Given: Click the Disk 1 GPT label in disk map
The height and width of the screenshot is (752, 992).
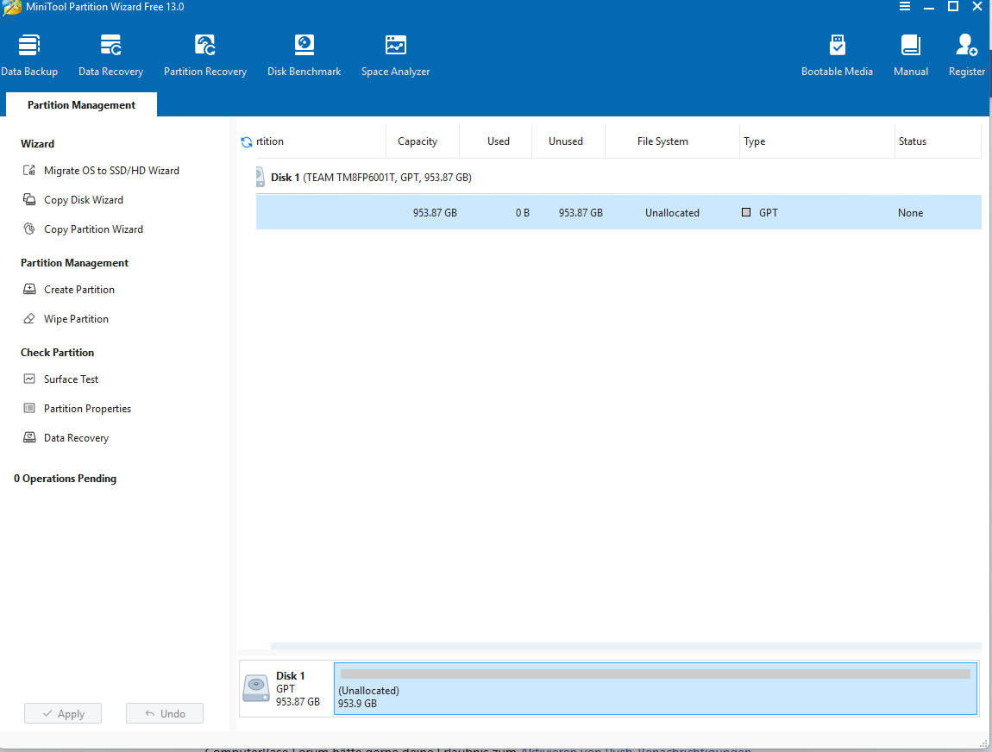Looking at the screenshot, I should (x=286, y=689).
